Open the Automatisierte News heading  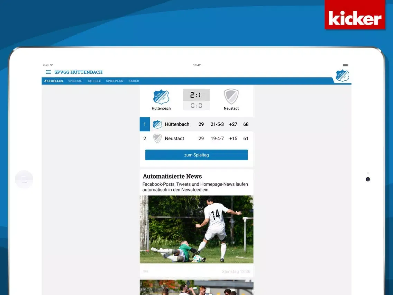(172, 176)
